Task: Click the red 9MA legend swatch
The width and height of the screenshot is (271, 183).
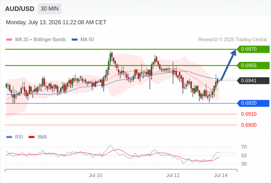Action: point(31,137)
